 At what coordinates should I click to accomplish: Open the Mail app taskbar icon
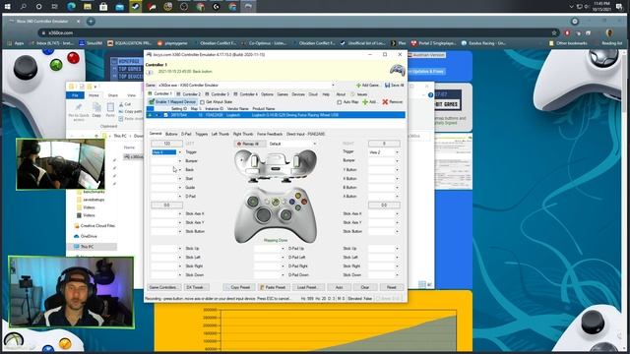[x=119, y=7]
